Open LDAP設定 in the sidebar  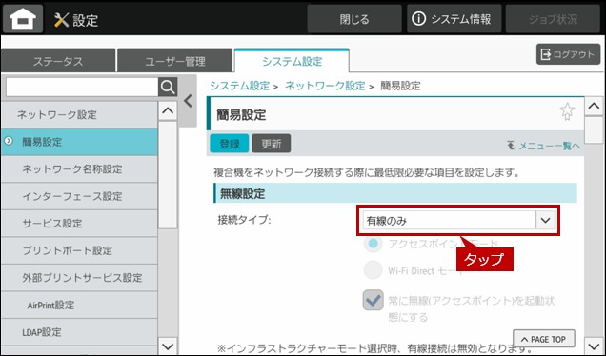pos(79,332)
